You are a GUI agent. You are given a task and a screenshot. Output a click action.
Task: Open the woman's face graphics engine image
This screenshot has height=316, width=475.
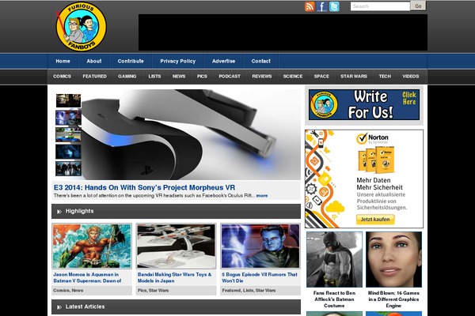pyautogui.click(x=393, y=259)
